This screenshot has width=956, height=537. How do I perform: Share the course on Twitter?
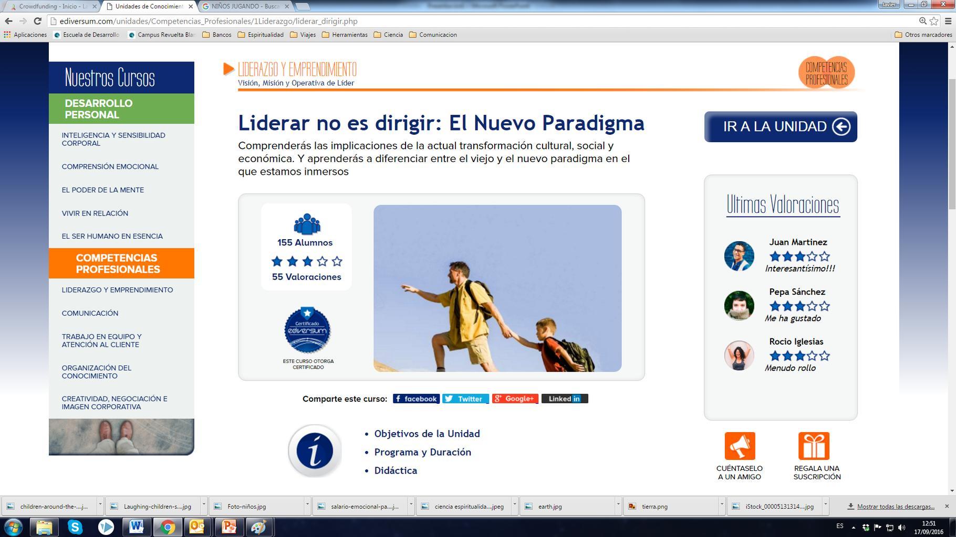click(465, 399)
